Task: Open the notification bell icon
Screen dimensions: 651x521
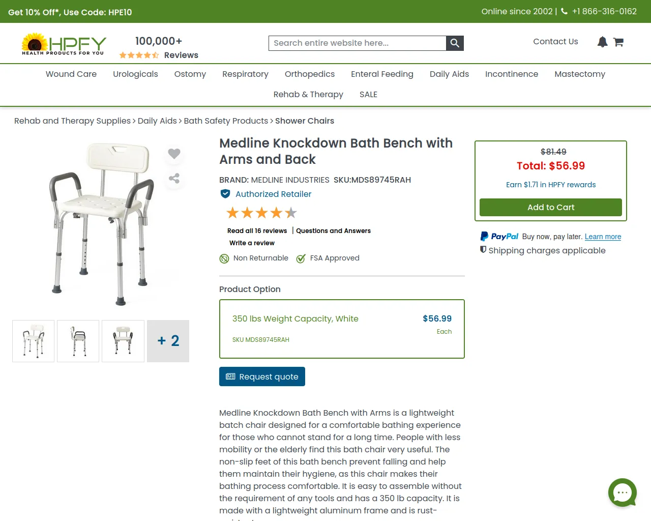Action: pyautogui.click(x=602, y=42)
